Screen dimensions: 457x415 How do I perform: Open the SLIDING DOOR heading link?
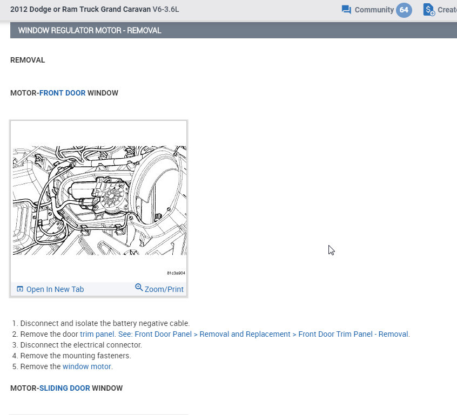click(65, 388)
